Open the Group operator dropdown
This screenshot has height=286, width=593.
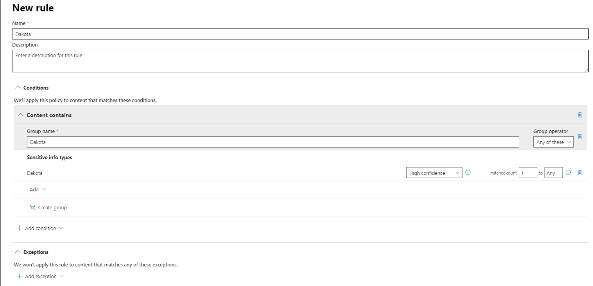(553, 142)
